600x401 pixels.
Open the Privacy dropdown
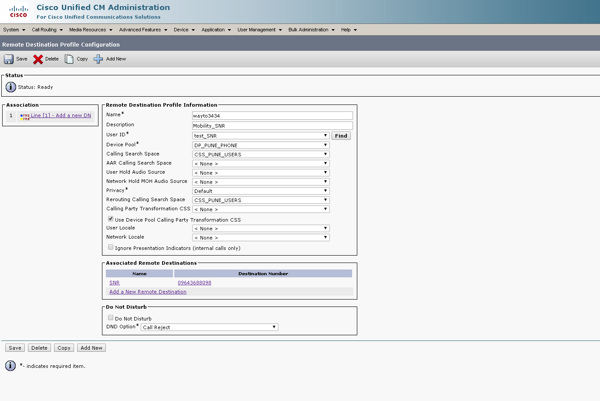(x=261, y=191)
